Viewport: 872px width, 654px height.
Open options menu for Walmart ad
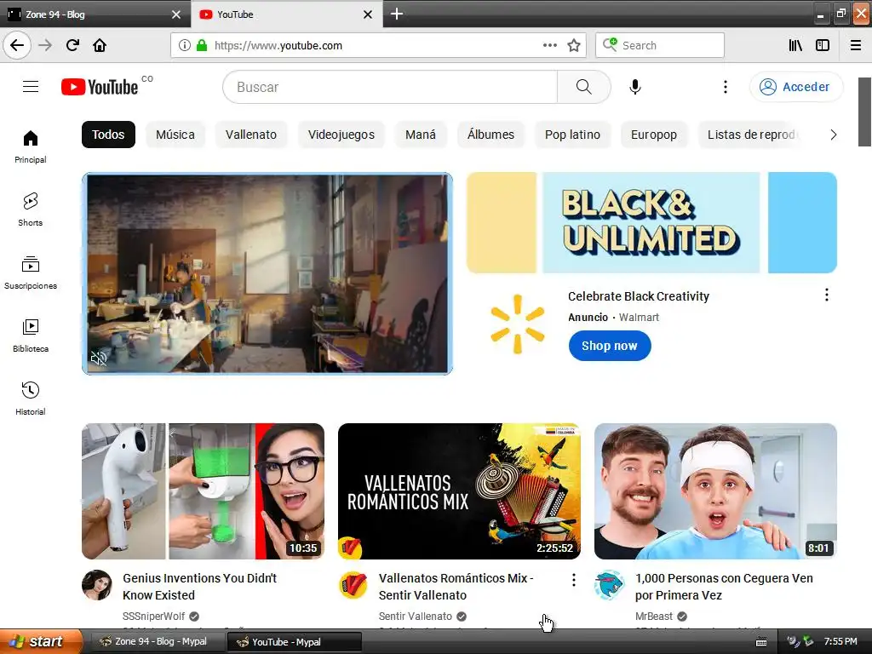[x=827, y=295]
